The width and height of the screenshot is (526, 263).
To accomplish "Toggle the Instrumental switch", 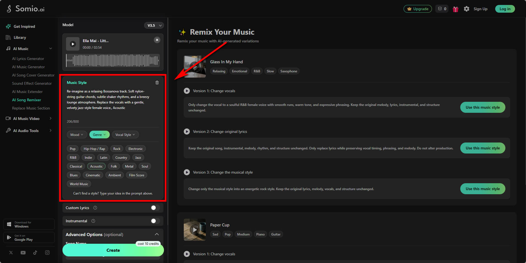I will (155, 221).
